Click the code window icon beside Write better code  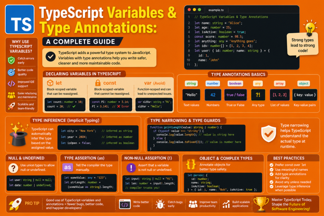point(125,204)
